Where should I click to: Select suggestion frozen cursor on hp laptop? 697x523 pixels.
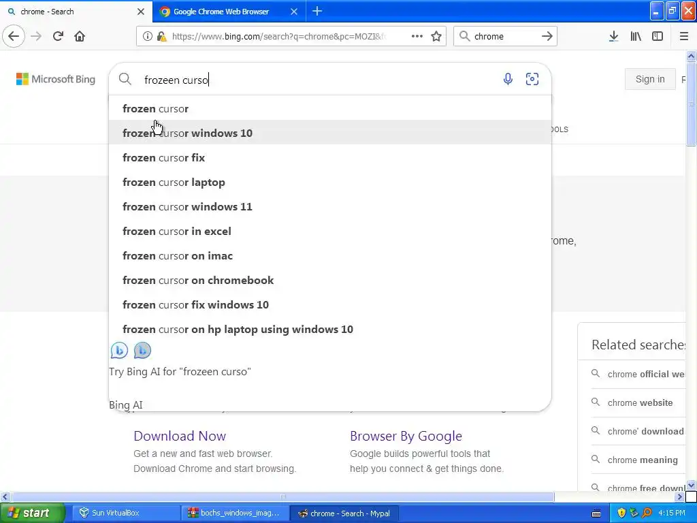tap(330, 329)
